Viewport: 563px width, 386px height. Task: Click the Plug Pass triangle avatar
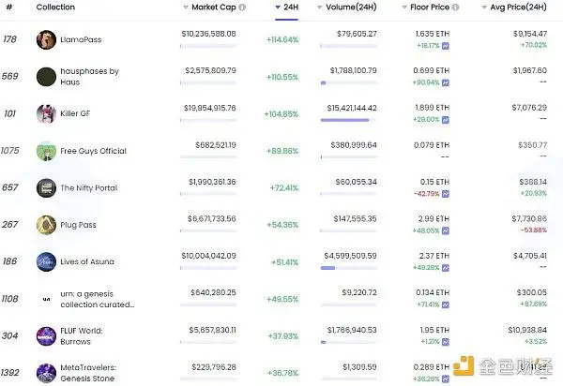coord(46,225)
